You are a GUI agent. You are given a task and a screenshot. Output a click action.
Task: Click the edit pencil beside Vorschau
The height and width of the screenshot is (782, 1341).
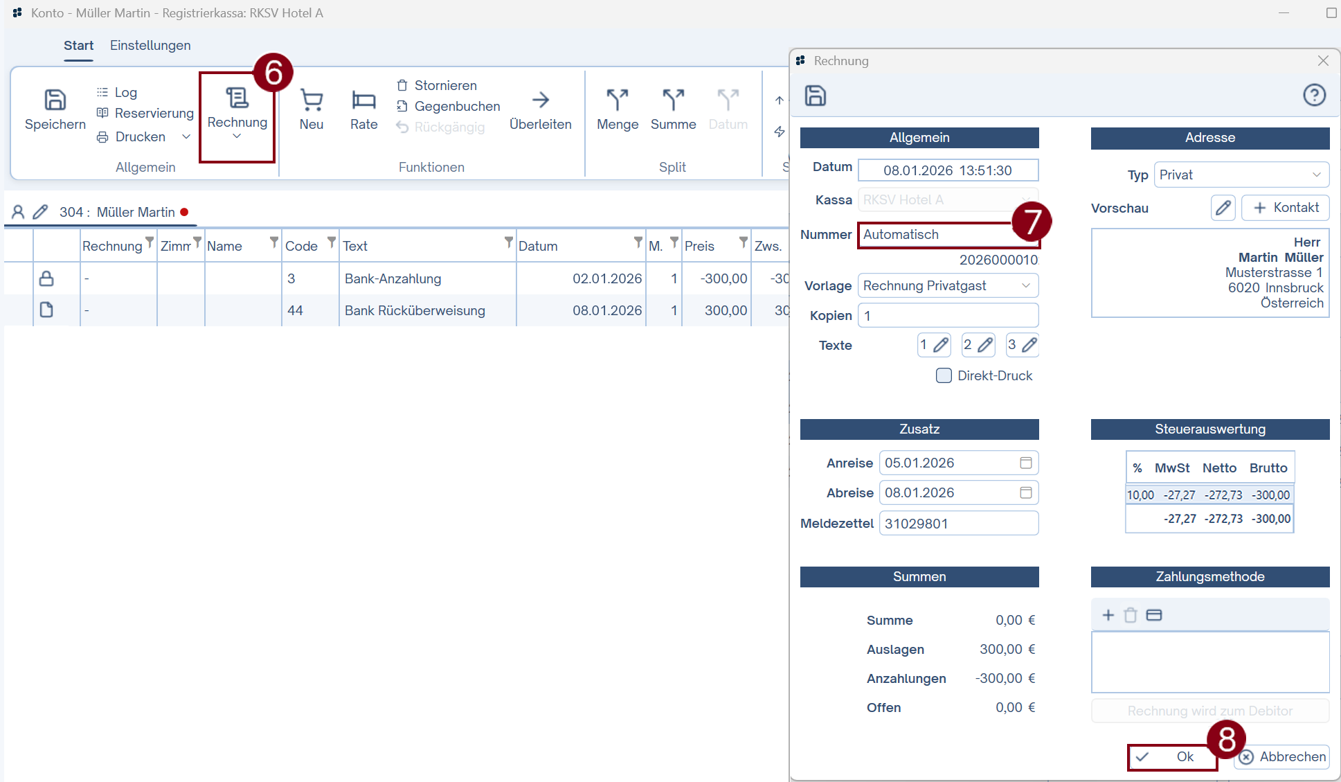[x=1223, y=208]
